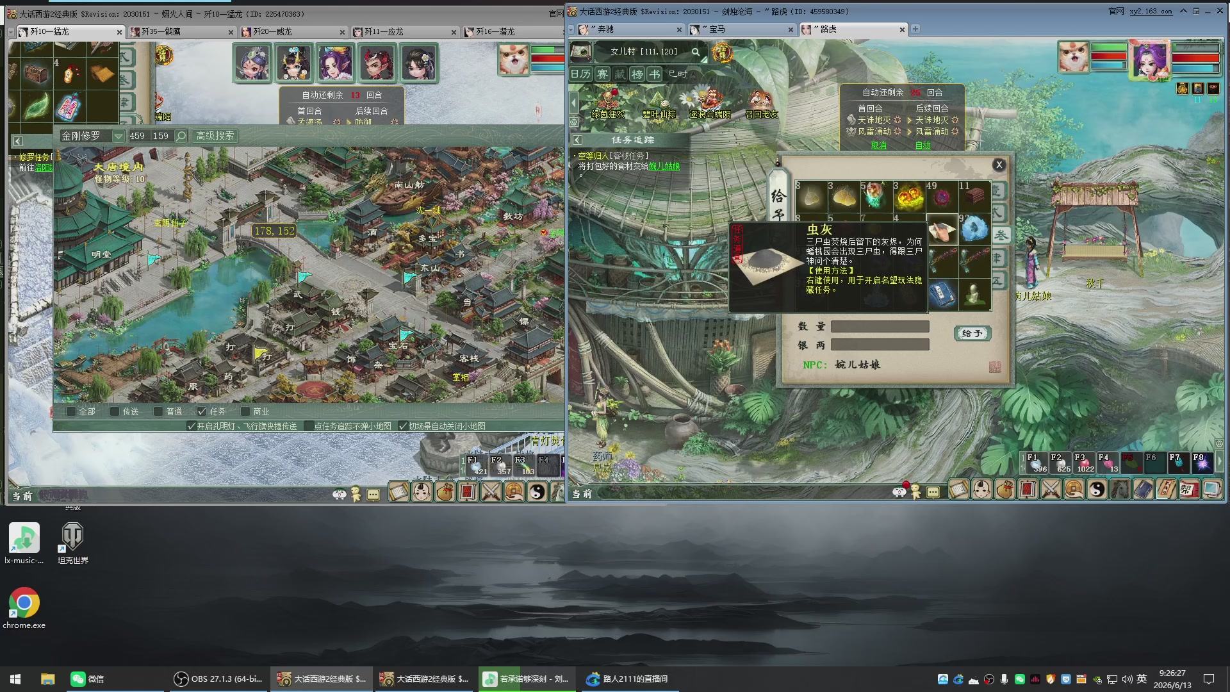Toggle the 普通 map filter checkbox
This screenshot has height=692, width=1230.
pyautogui.click(x=158, y=411)
